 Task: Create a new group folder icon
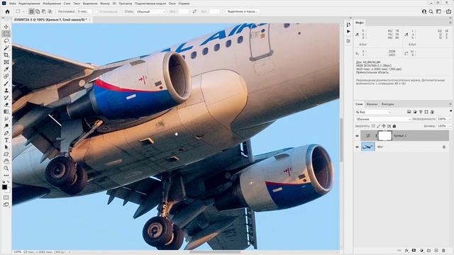pos(428,250)
